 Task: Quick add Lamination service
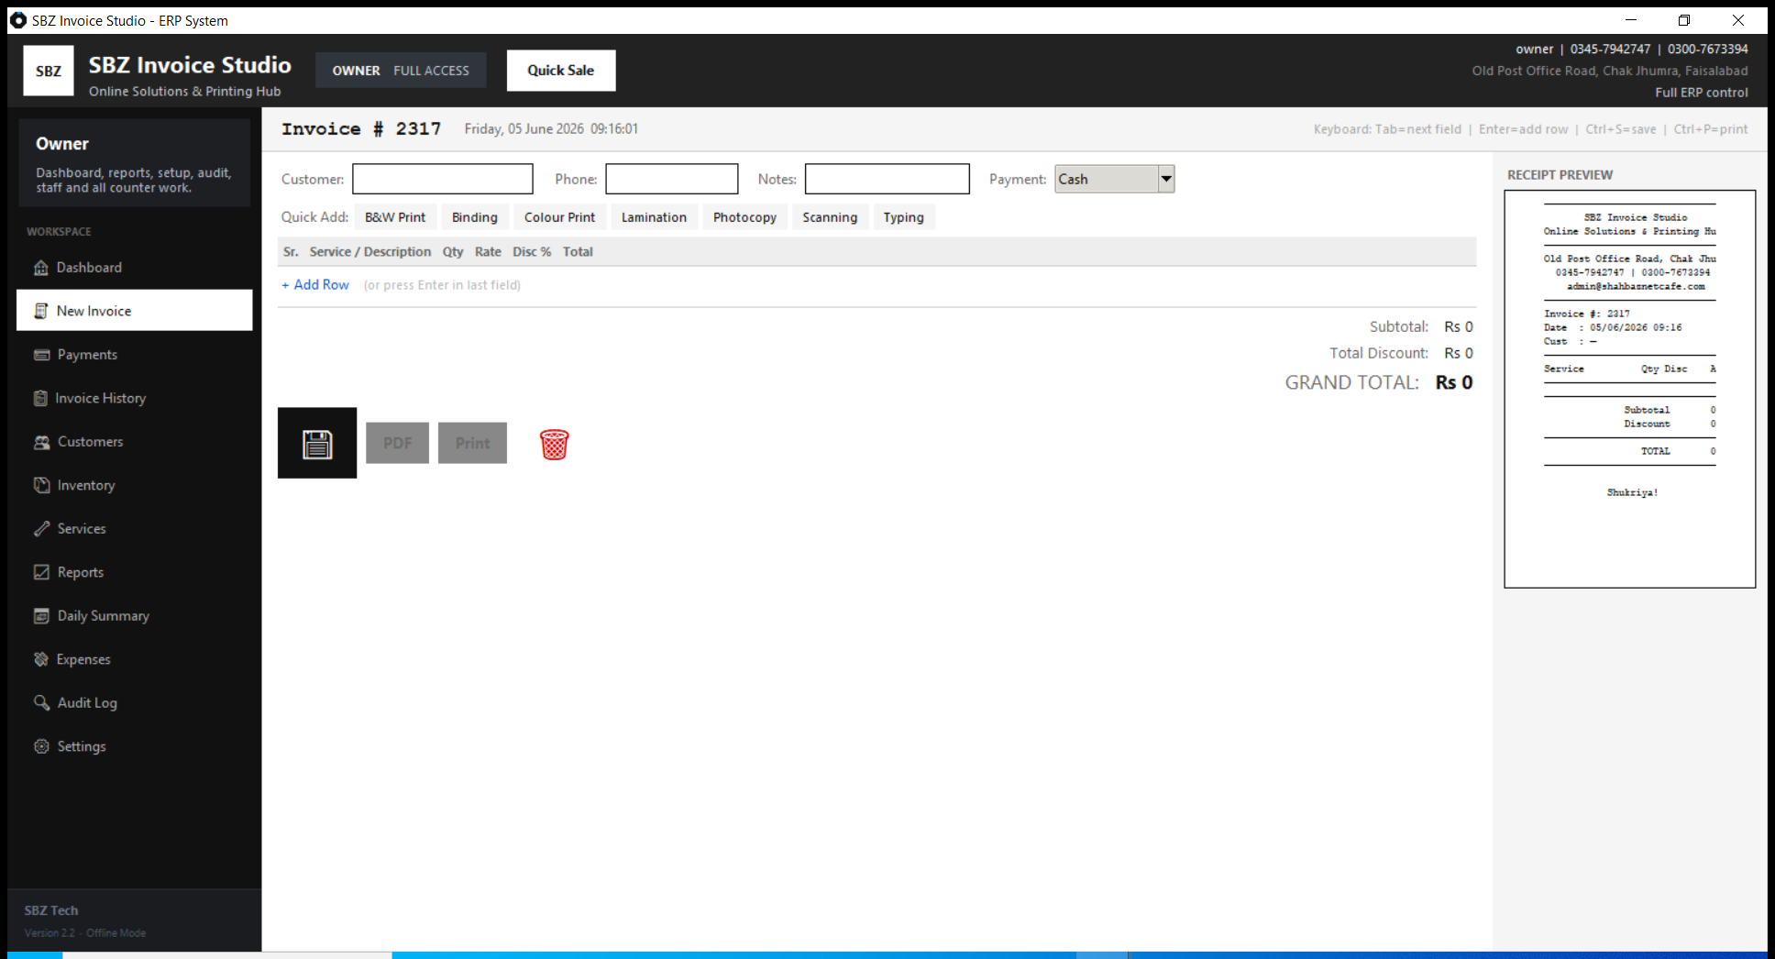point(654,217)
